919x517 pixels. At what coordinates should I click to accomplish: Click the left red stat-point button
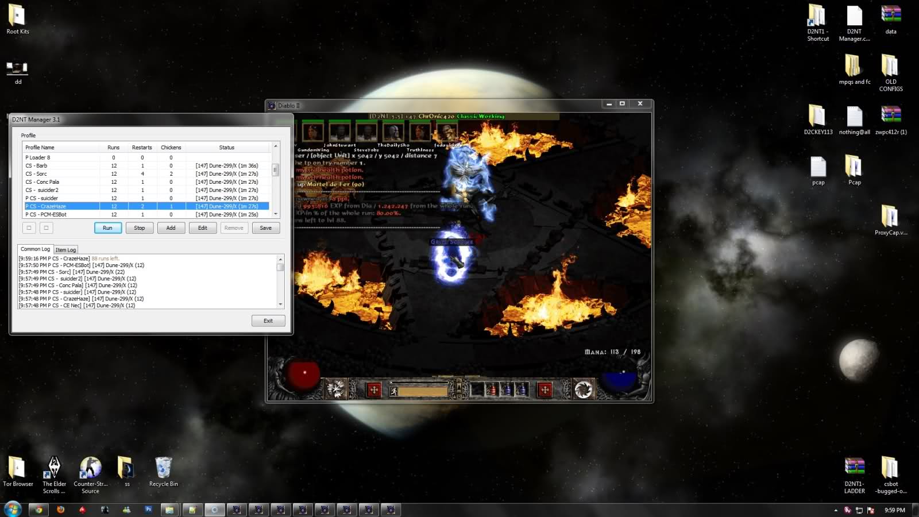point(374,390)
